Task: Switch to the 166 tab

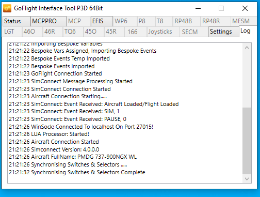Action: [136, 32]
